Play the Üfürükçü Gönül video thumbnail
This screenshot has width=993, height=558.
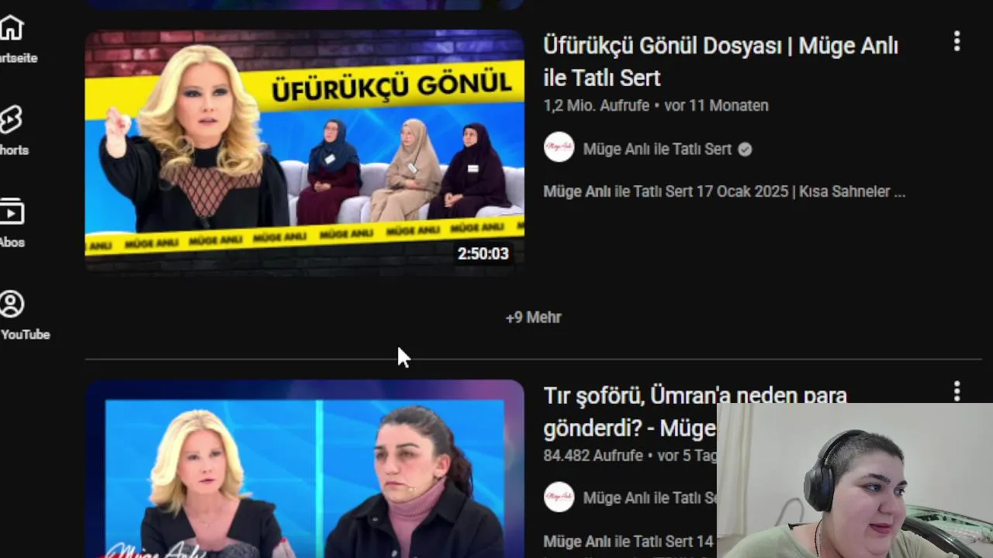point(305,151)
